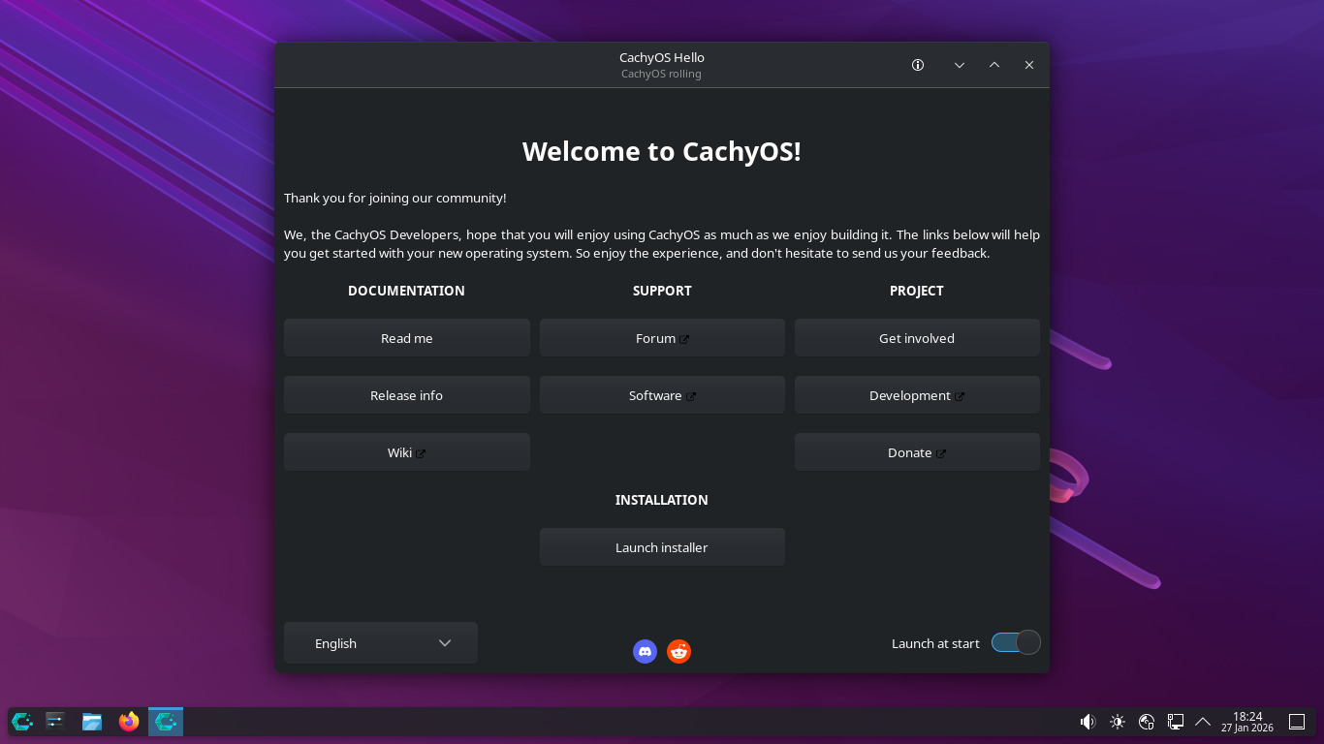
Task: Open the device notifier disc icon in tray
Action: pos(1146,722)
